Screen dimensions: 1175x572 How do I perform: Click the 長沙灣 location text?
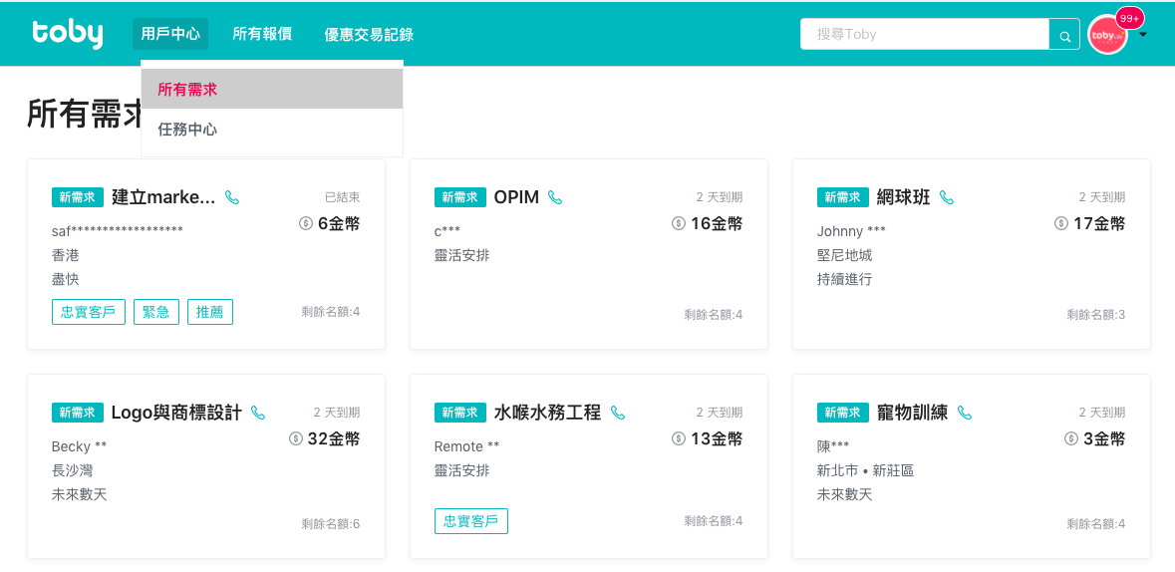[x=73, y=470]
